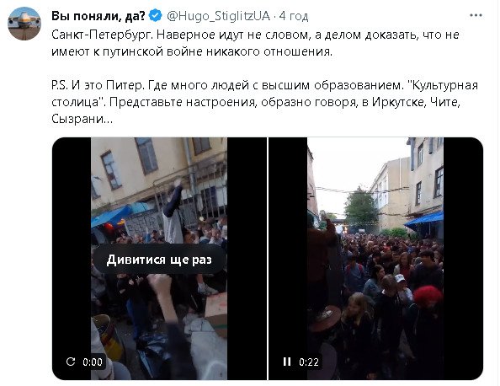Click the blue awning in the right video

point(425,220)
